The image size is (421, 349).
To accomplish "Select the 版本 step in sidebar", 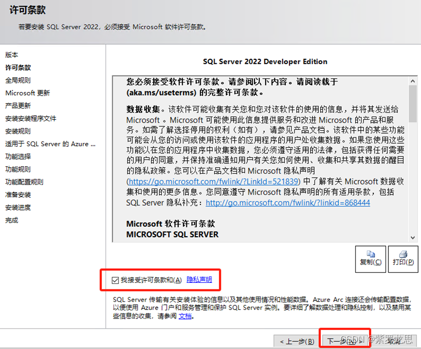I will 12,55.
